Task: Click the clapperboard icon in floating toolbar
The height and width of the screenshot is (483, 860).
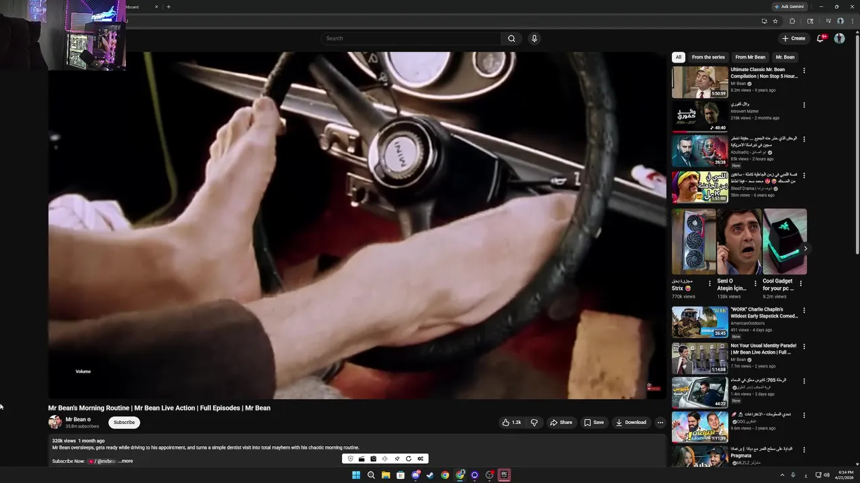Action: [x=361, y=459]
